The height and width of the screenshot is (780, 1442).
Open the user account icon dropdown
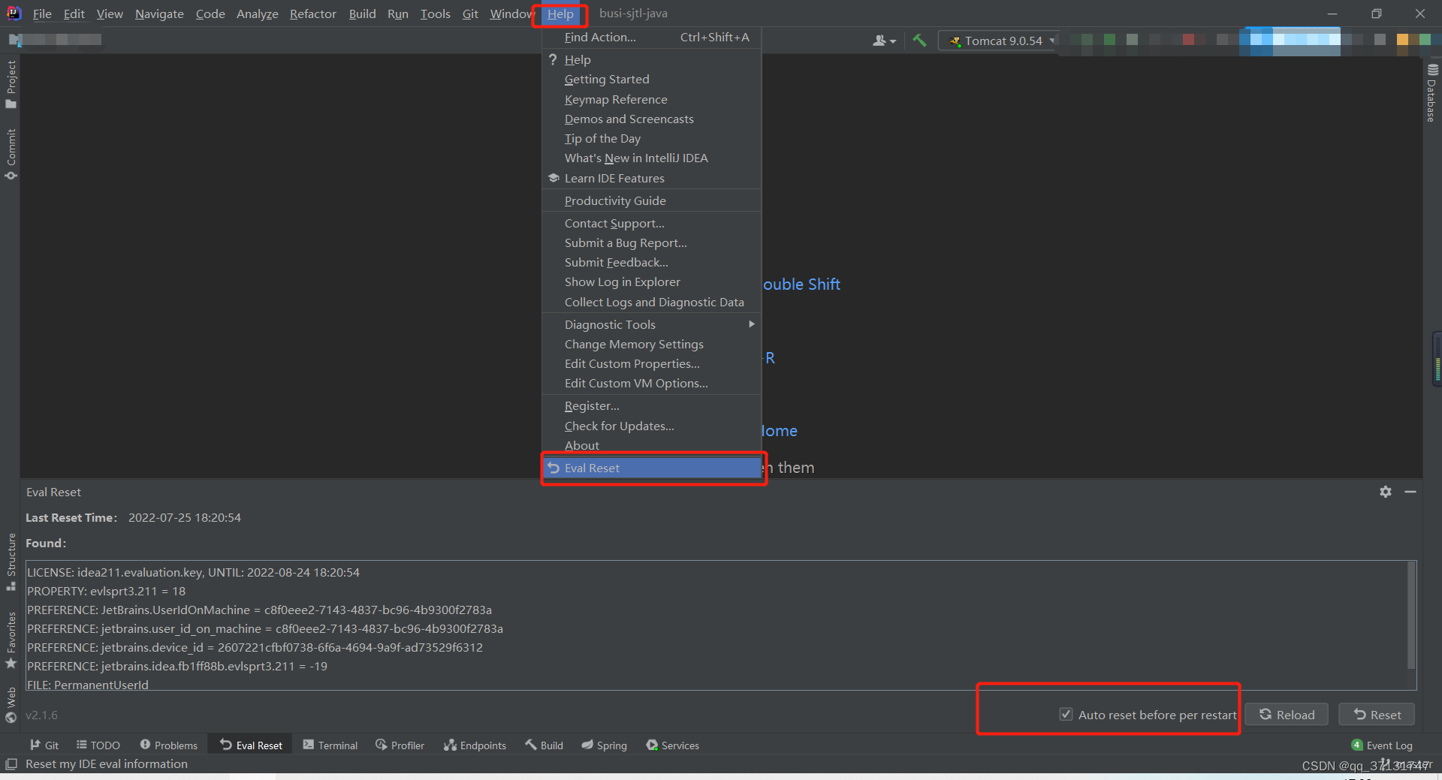pos(884,41)
